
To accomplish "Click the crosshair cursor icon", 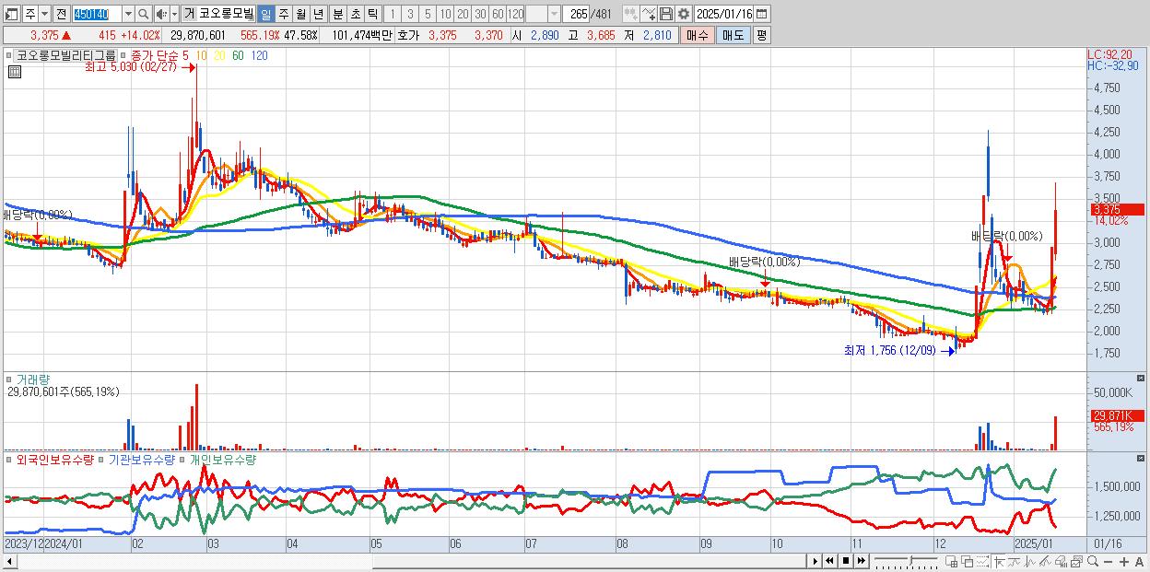I will [999, 561].
